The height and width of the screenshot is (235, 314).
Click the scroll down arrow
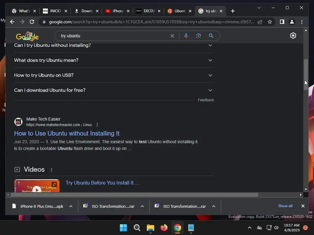306,189
